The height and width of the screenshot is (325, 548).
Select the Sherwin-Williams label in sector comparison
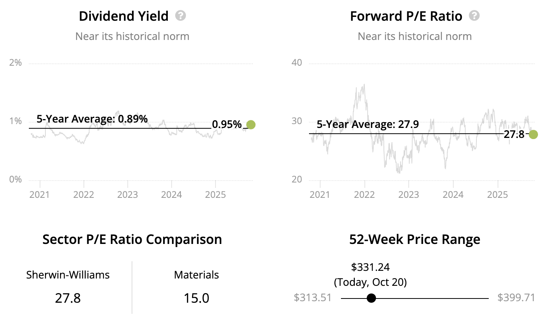pyautogui.click(x=68, y=275)
